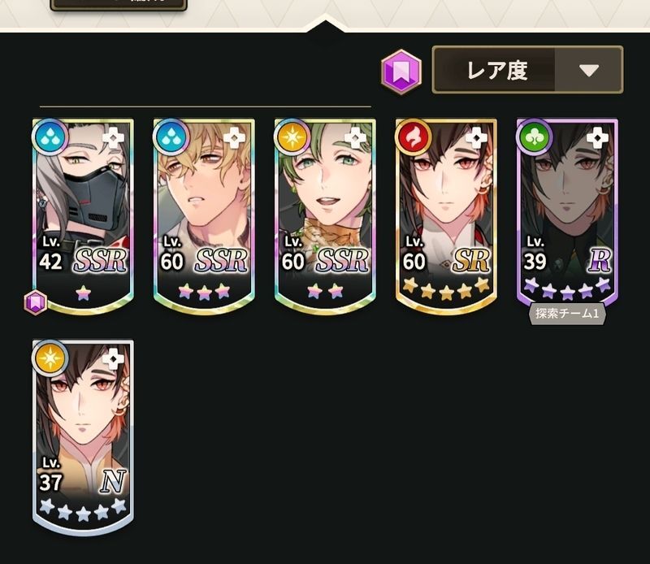Click light element icon on N card
Viewport: 650px width, 564px height.
click(x=50, y=358)
